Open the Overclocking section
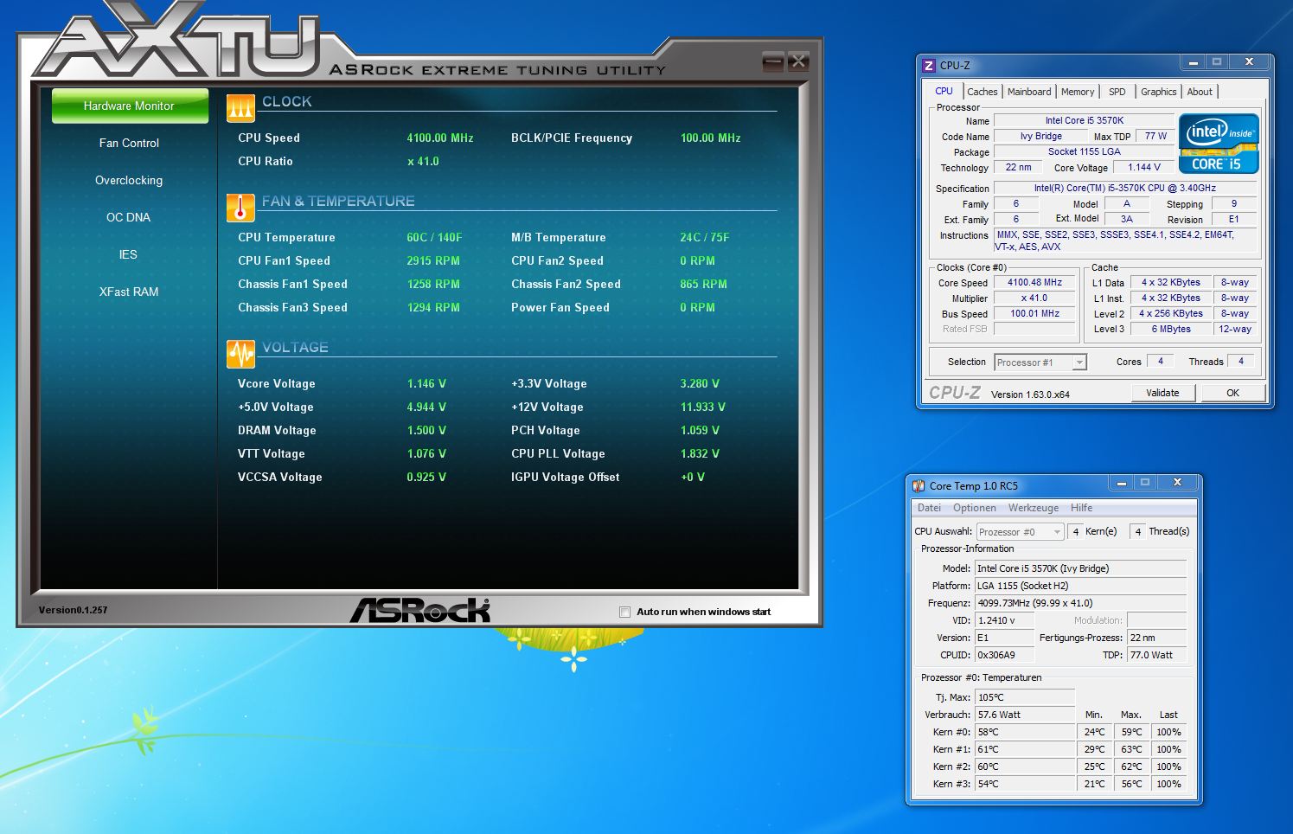 click(129, 180)
